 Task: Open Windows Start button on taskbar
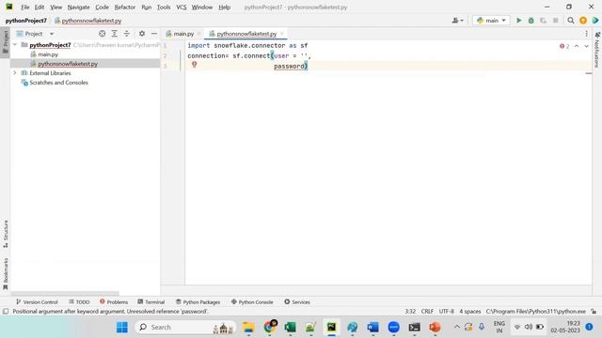(122, 328)
